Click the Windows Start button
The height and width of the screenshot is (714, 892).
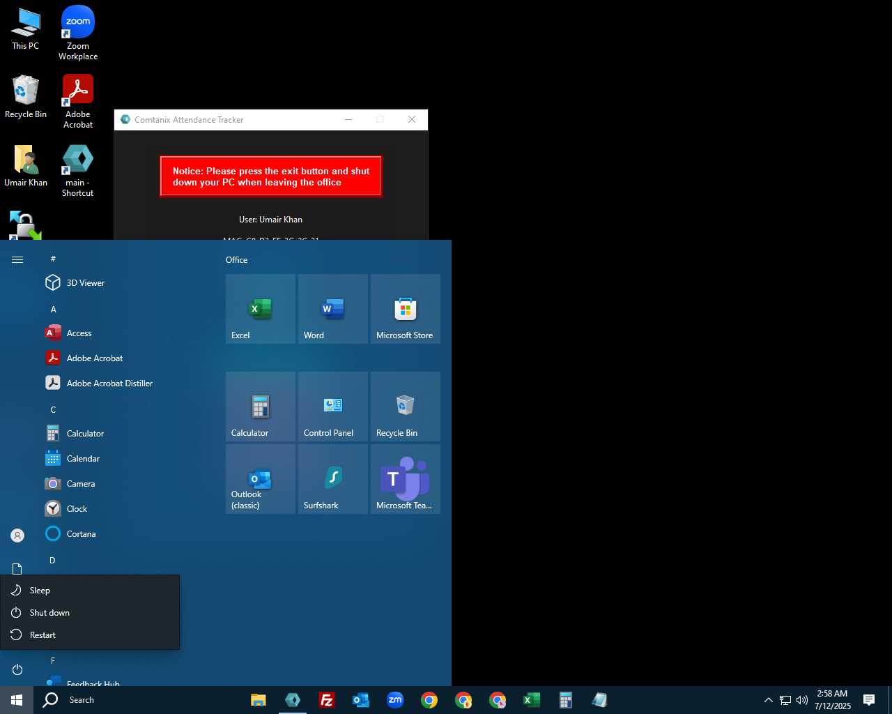(x=17, y=700)
